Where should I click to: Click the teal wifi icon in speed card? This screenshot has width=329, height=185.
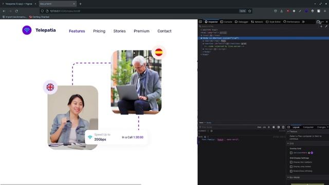click(x=90, y=137)
